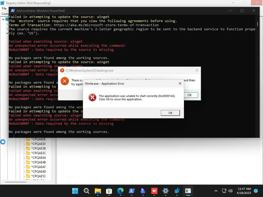Switch to PowerShell via its taskbar icon
The height and width of the screenshot is (197, 263).
[132, 191]
